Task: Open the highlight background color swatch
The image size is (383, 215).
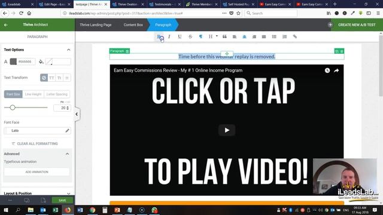Action: pyautogui.click(x=49, y=62)
